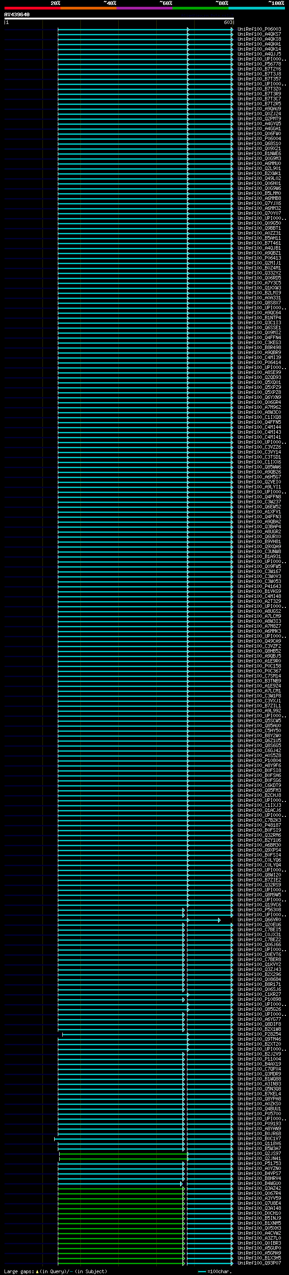
Task: Click the UniRef100_Q9TM46 hit label
Action: point(259,1039)
